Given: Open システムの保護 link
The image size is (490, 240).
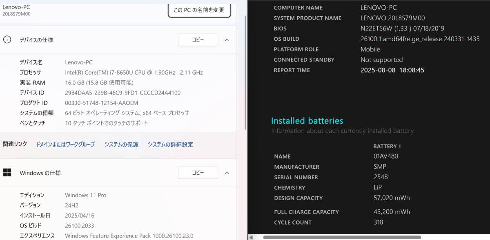Looking at the screenshot, I should tap(121, 144).
